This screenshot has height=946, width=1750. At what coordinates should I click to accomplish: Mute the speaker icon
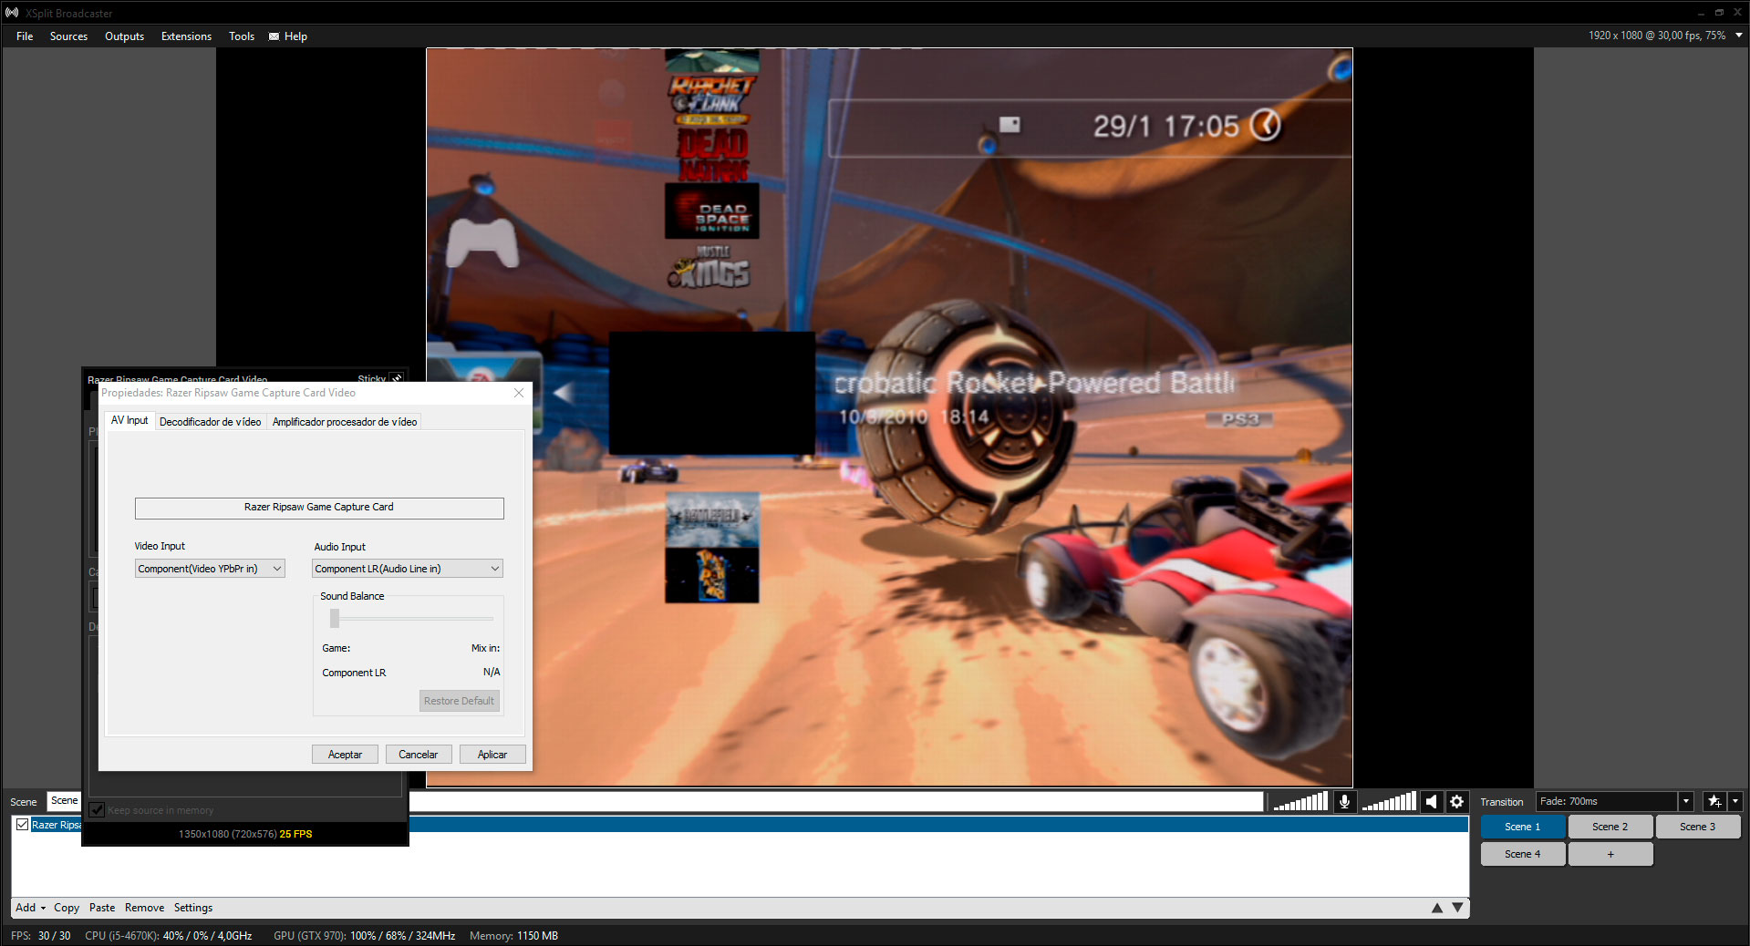point(1432,801)
